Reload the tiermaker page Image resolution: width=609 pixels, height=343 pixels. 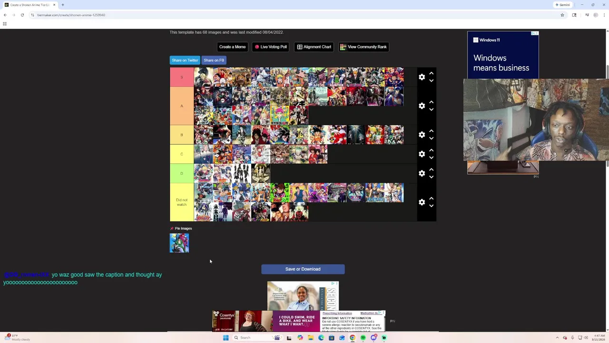tap(22, 15)
